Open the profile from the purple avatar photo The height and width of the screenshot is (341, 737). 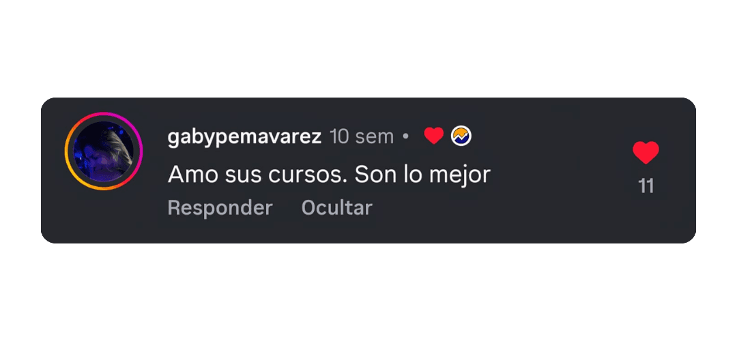[104, 151]
